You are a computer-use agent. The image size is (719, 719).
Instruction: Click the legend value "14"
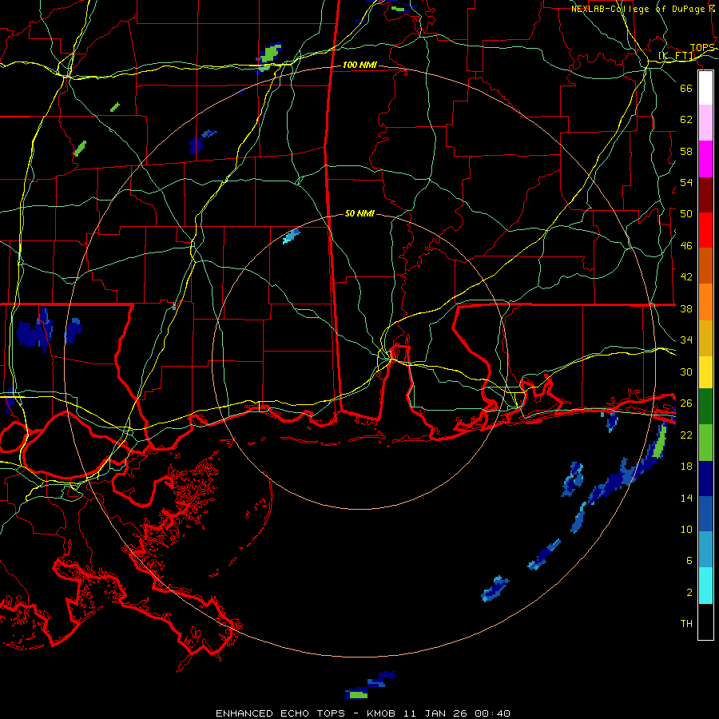click(686, 498)
